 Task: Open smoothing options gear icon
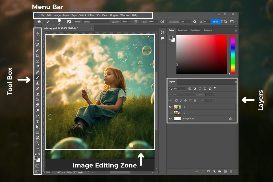(x=195, y=22)
